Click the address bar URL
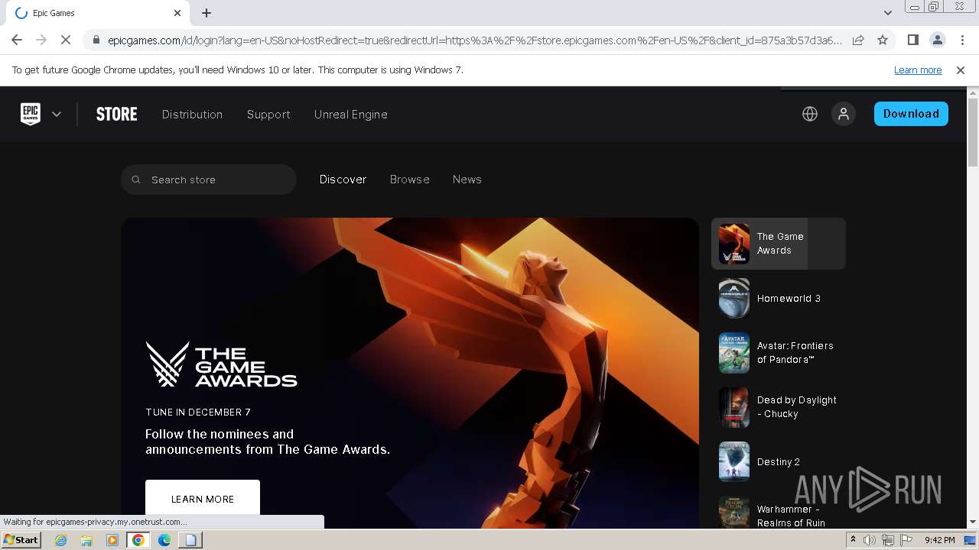 474,40
